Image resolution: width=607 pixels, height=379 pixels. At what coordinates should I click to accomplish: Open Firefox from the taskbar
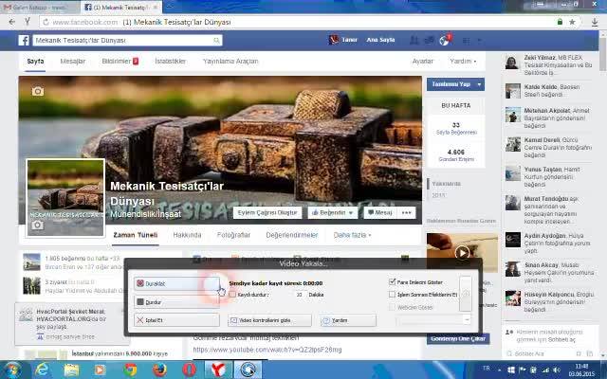[159, 370]
